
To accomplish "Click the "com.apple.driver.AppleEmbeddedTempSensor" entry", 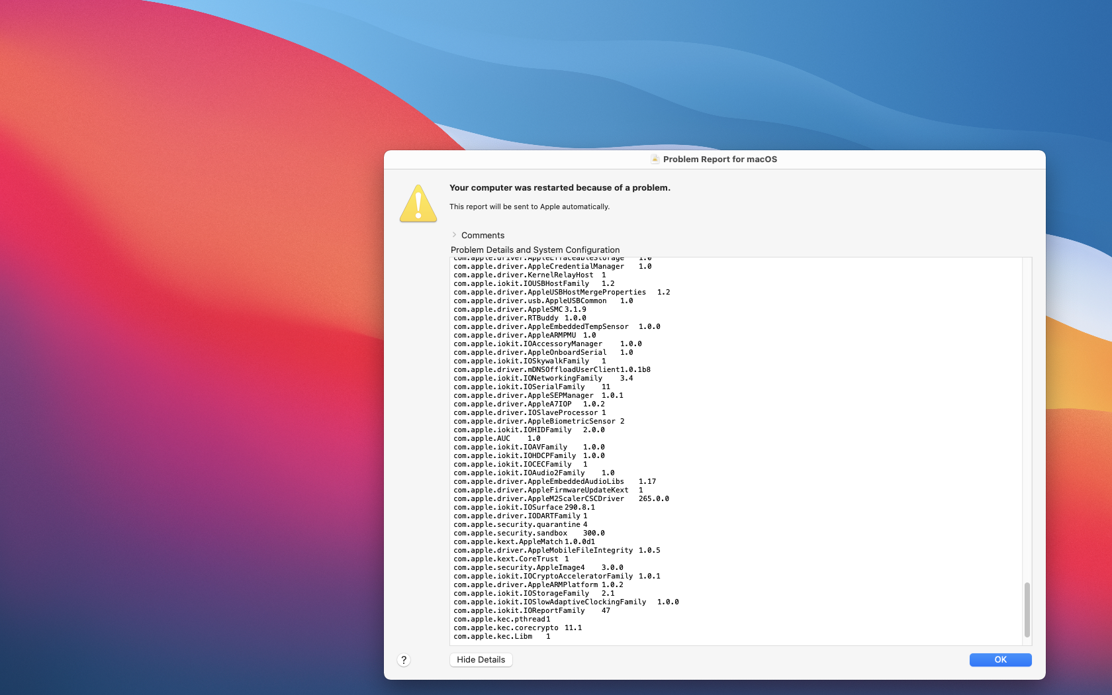I will pyautogui.click(x=557, y=327).
